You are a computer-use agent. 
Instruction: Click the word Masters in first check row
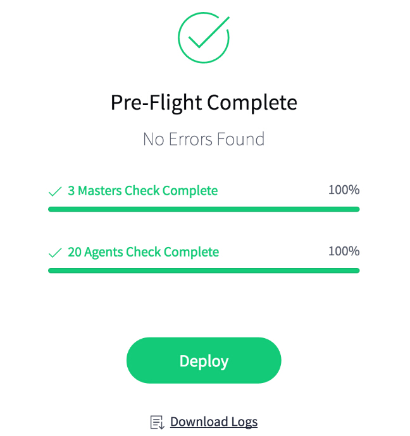99,191
